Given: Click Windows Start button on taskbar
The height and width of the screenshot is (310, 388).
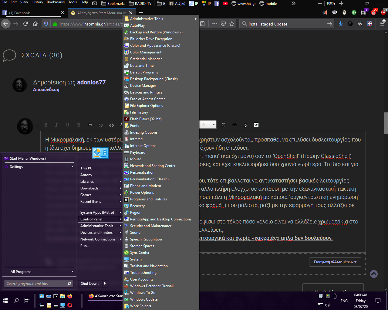Looking at the screenshot, I should coord(5,301).
